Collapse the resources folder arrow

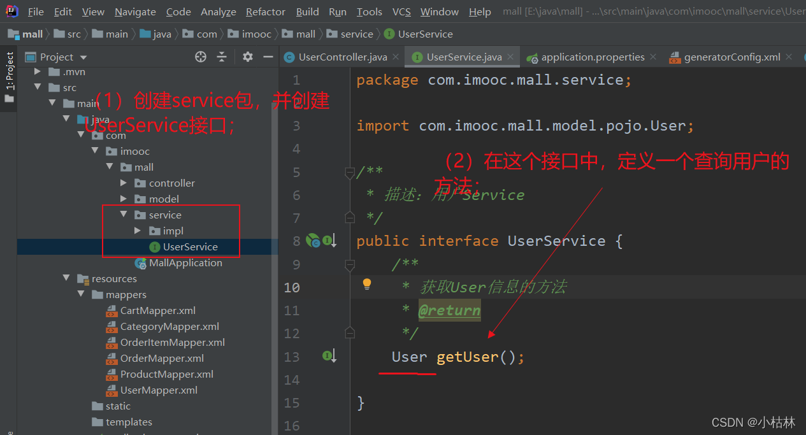(66, 278)
